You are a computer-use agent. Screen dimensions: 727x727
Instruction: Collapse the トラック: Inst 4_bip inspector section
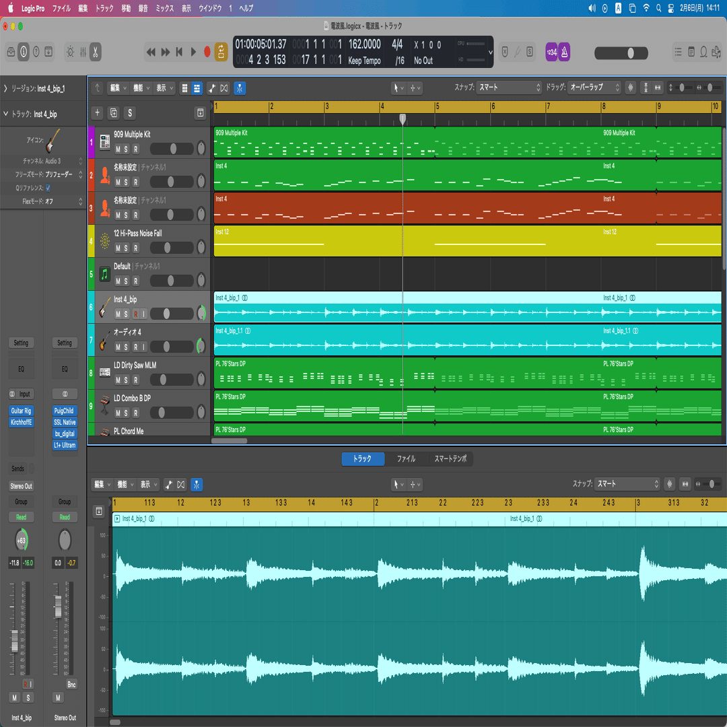pyautogui.click(x=5, y=114)
